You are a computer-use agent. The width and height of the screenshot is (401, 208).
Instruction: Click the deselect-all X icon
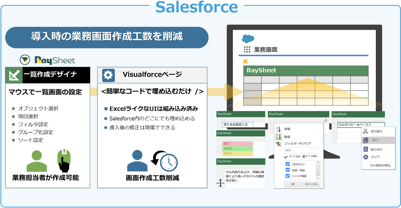tap(304, 157)
